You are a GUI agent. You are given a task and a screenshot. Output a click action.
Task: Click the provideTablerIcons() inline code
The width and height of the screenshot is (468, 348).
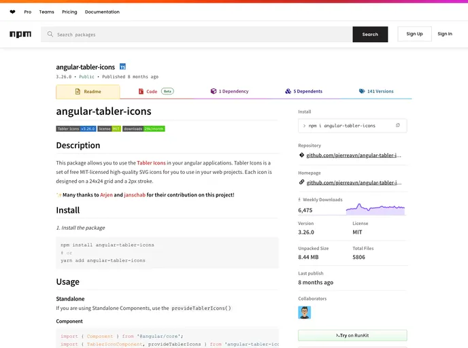tap(201, 308)
